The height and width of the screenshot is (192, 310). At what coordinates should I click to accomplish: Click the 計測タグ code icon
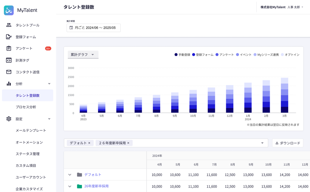point(9,60)
